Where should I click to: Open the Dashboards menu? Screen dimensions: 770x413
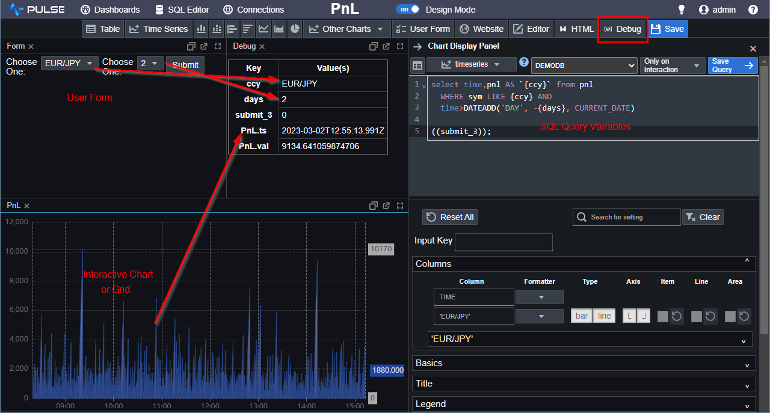point(110,10)
